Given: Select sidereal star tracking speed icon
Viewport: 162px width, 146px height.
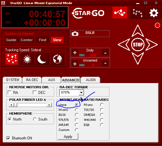Looking at the screenshot, I should click(12, 59).
